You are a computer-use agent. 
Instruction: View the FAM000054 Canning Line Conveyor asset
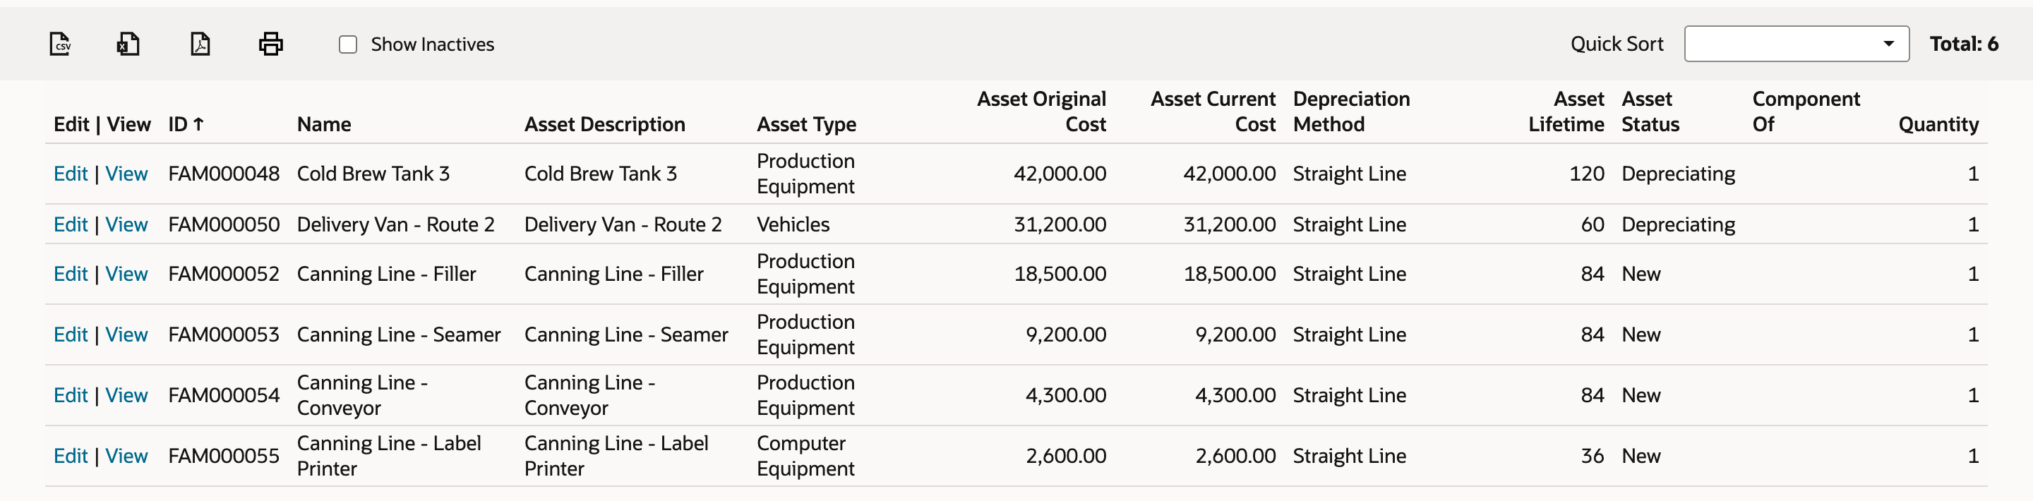[x=126, y=395]
